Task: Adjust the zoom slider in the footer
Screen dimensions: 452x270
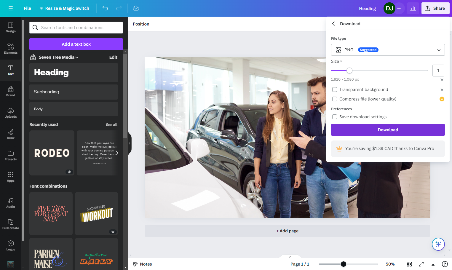Action: coord(344,264)
